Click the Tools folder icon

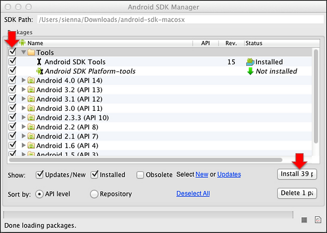tap(31, 52)
